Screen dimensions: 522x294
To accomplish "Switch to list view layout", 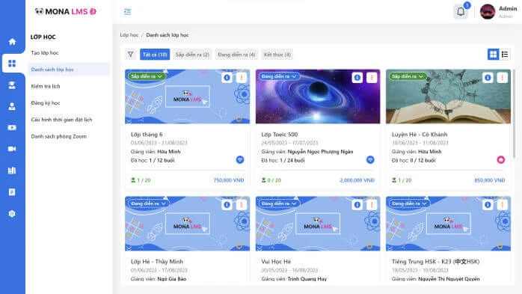I will 505,55.
